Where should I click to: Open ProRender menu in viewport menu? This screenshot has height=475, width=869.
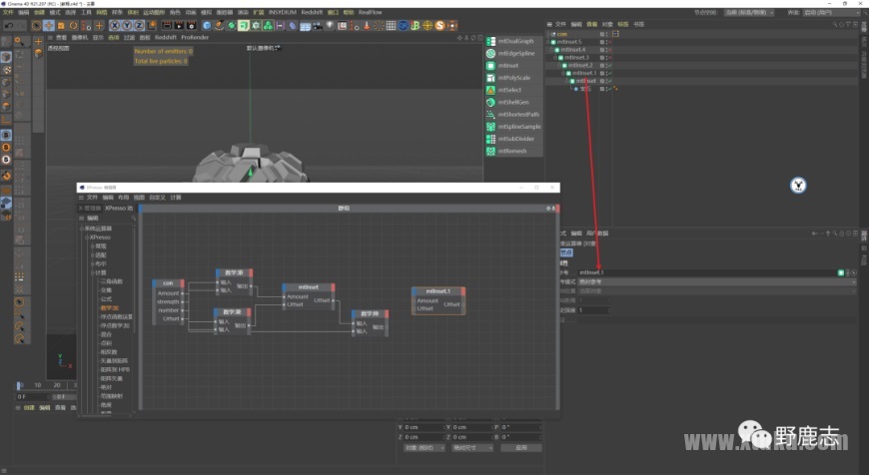click(195, 37)
